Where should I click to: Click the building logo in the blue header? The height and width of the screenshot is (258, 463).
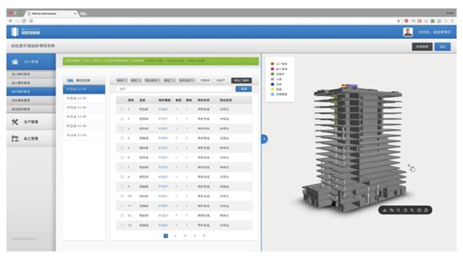(15, 32)
